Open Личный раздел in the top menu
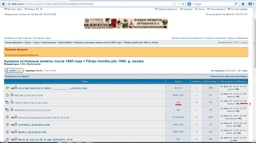The image size is (256, 143). 240,9
